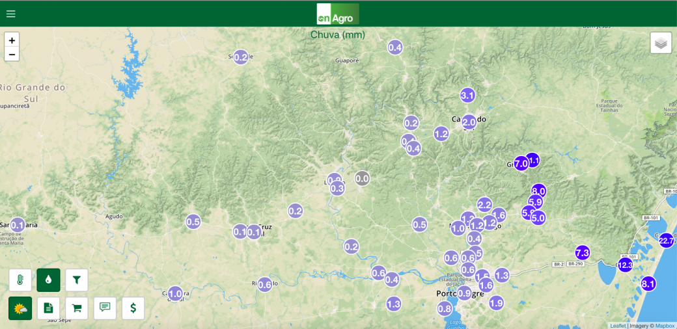Open the document report icon
The image size is (677, 329).
48,308
